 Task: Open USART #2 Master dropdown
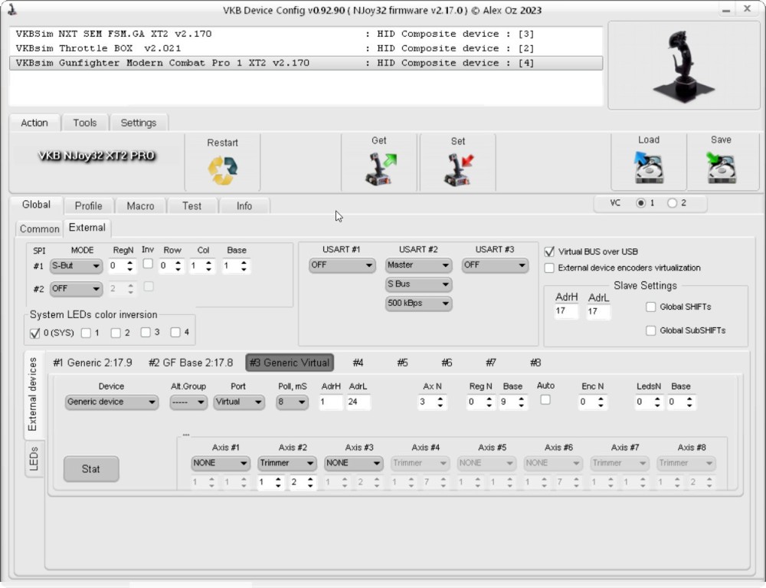(x=418, y=265)
